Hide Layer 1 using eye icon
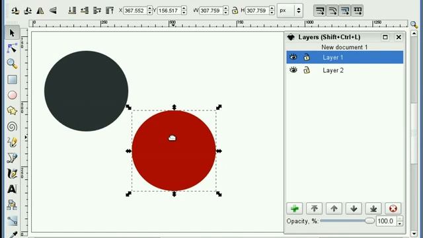This screenshot has width=423, height=238. 293,57
